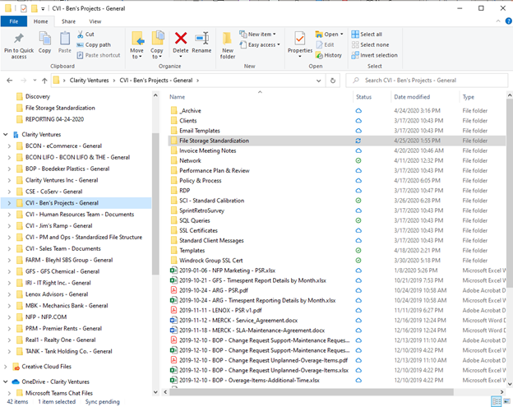Screen dimensions: 513x407
Task: Select the SQL Queries folder
Action: [x=195, y=221]
